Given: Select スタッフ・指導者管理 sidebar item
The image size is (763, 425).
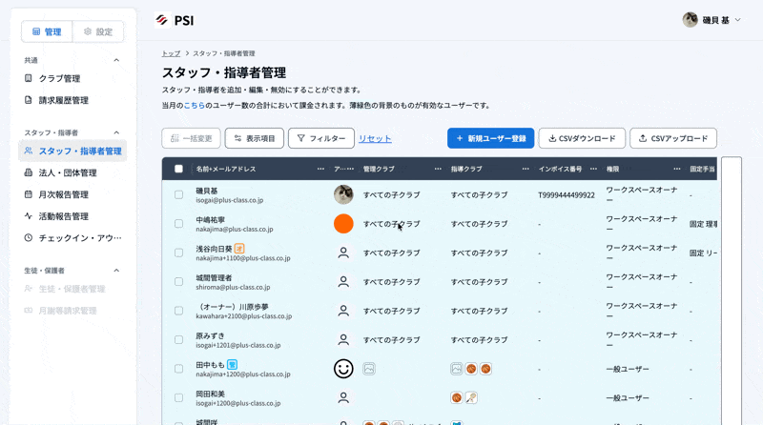Looking at the screenshot, I should [72, 151].
